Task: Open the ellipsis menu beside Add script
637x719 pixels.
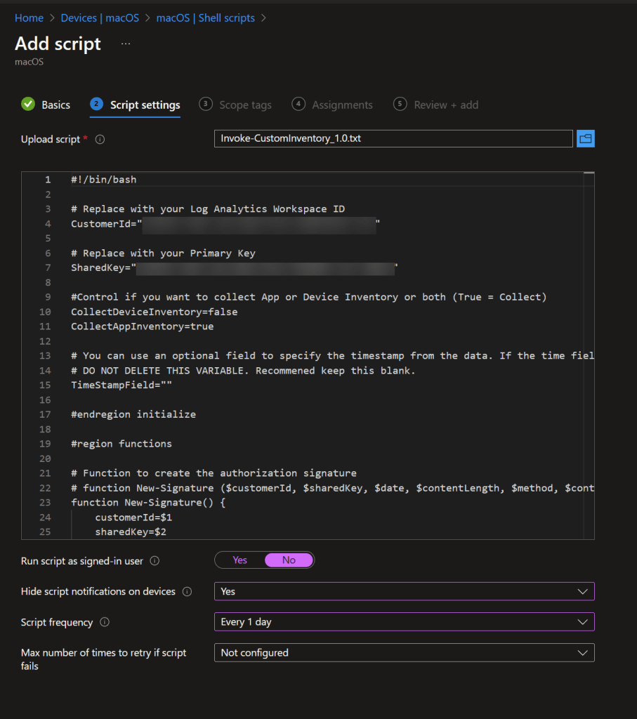Action: pyautogui.click(x=126, y=44)
